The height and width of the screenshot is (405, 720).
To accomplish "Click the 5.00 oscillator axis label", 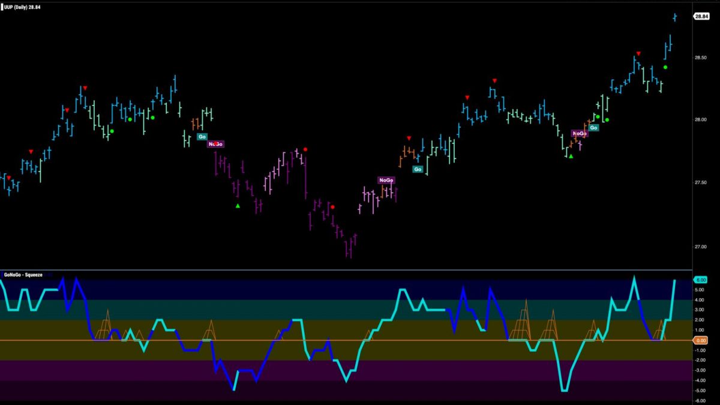I will click(701, 290).
